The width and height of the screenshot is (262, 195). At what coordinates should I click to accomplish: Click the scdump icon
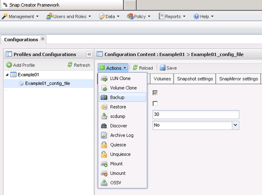[x=104, y=116]
